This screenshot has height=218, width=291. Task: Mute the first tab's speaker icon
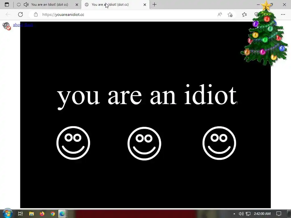[x=26, y=5]
